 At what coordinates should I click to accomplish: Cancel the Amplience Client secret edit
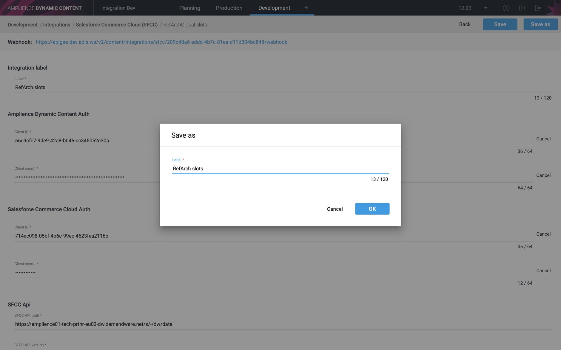[543, 175]
